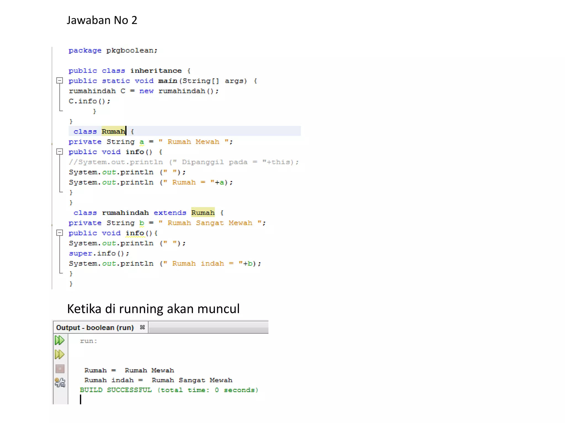Screen dimensions: 565x423
Task: Close the Output - boolean (run) tab
Action: coord(142,327)
